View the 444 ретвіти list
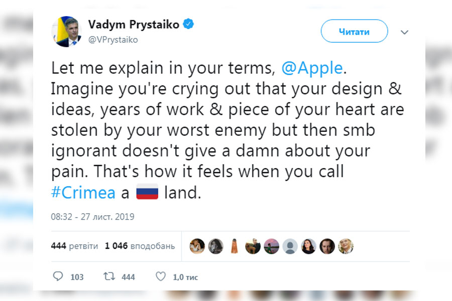 pos(74,246)
